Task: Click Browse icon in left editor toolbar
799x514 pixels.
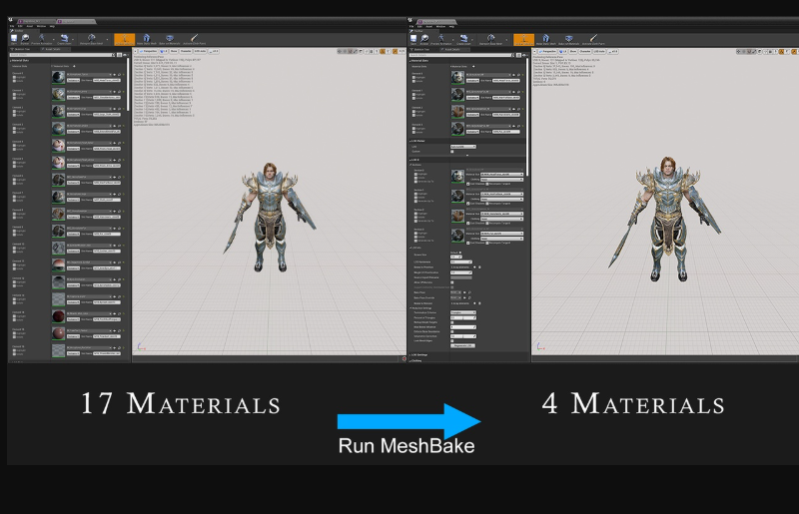Action: (x=25, y=38)
